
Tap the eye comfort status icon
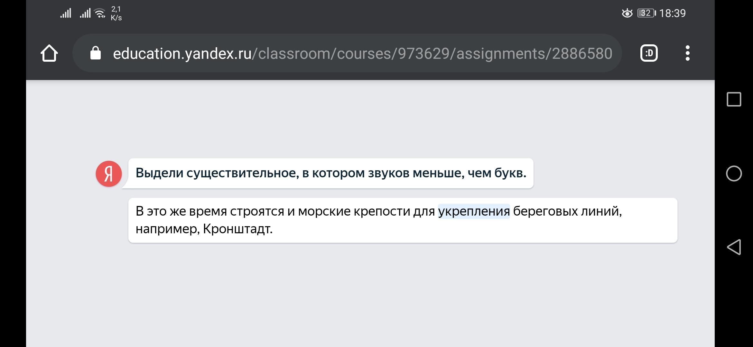(x=627, y=13)
